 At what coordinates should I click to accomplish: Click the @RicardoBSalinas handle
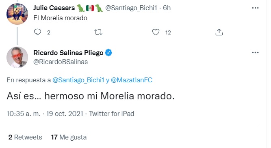[61, 62]
